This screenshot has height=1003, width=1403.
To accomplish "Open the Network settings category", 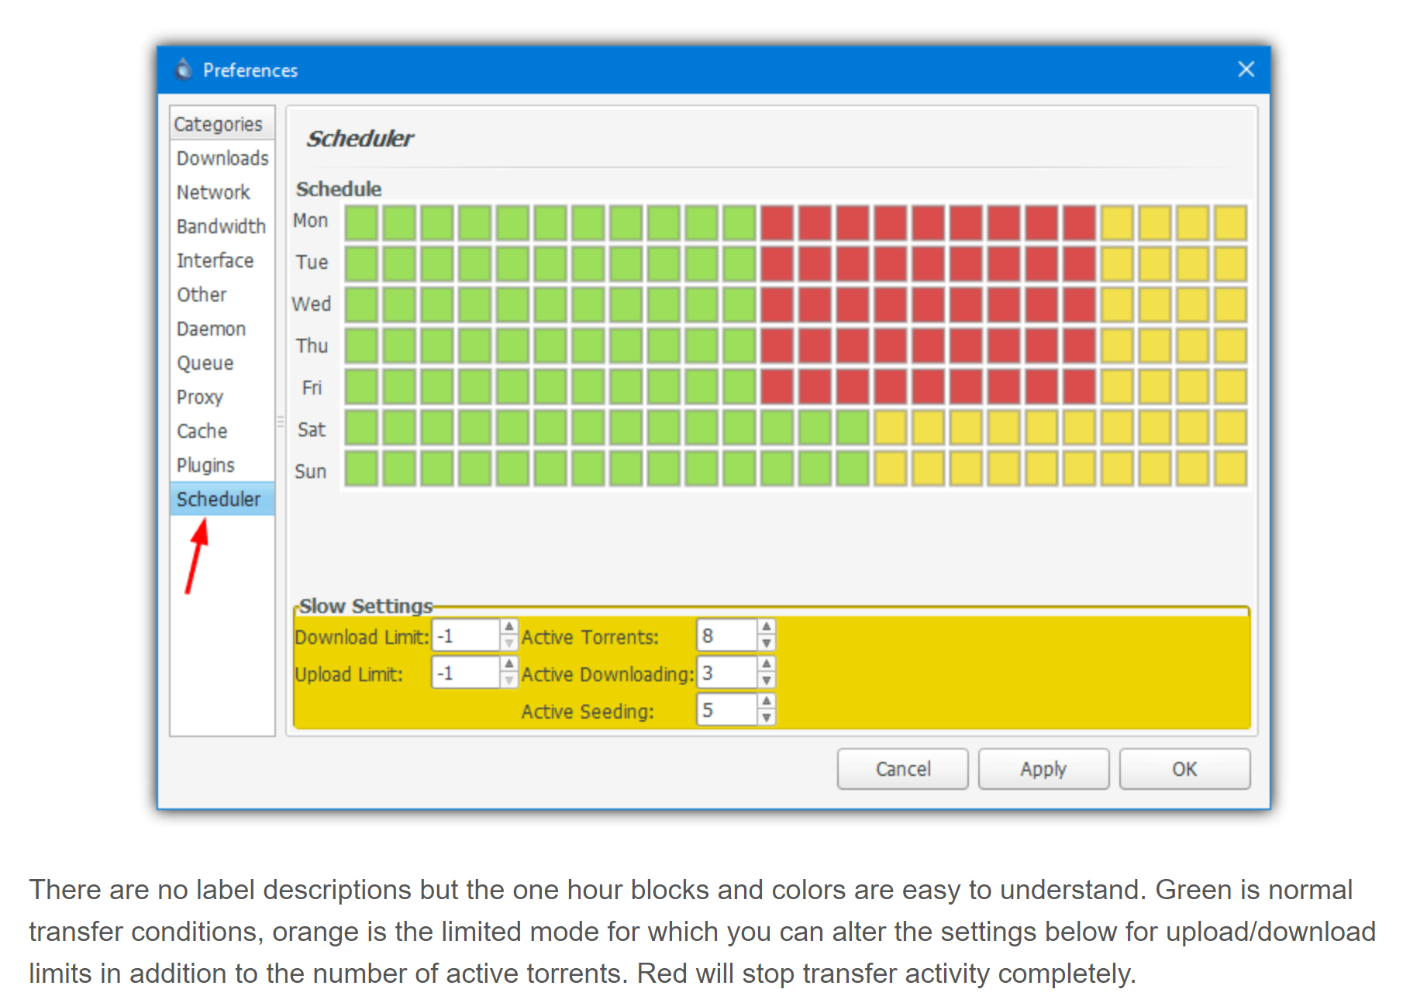I will 213,192.
